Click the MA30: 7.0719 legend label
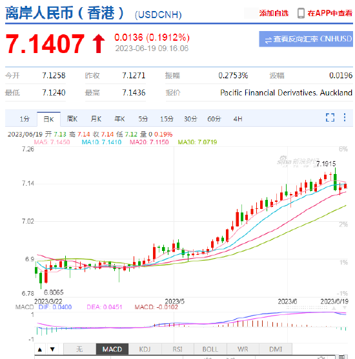The width and height of the screenshot is (355, 359). (198, 142)
